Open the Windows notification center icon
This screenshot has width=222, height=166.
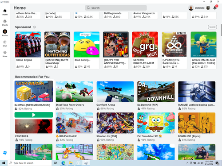click(x=217, y=163)
